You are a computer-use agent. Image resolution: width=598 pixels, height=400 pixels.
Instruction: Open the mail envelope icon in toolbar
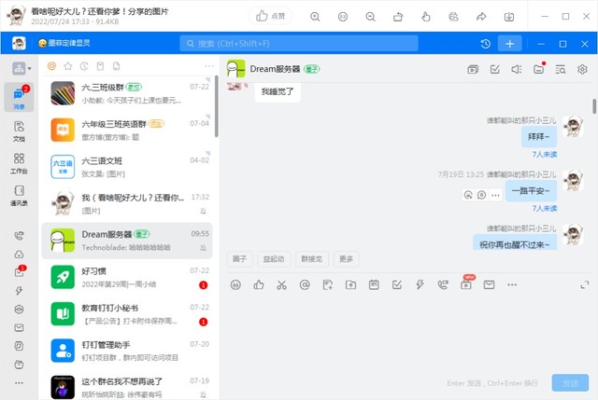coord(488,284)
